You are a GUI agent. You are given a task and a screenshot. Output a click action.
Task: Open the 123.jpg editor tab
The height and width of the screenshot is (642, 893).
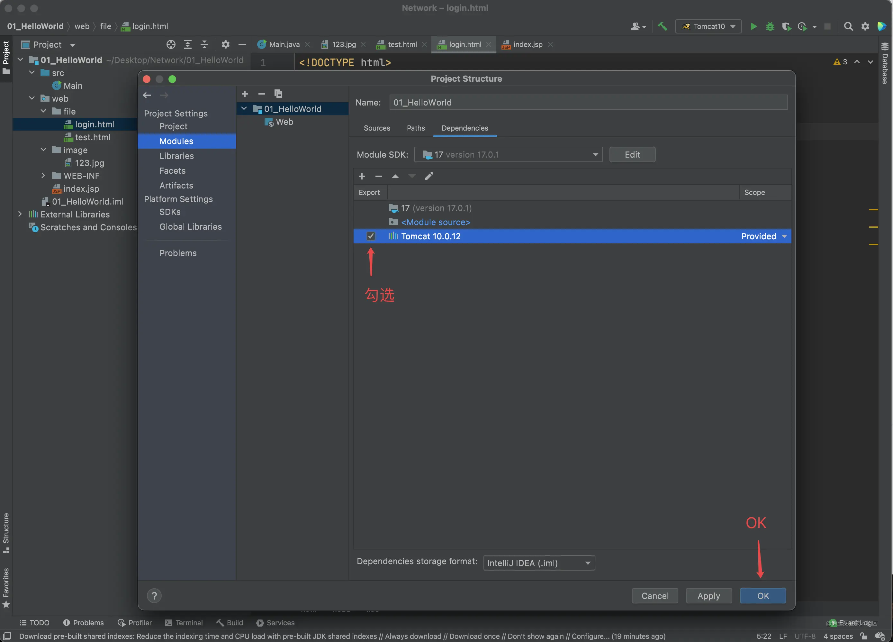click(x=344, y=44)
